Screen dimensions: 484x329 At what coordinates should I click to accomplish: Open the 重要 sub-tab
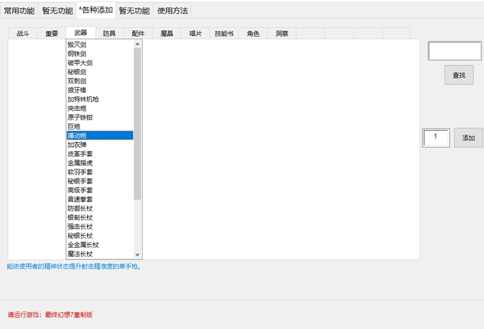pyautogui.click(x=52, y=33)
